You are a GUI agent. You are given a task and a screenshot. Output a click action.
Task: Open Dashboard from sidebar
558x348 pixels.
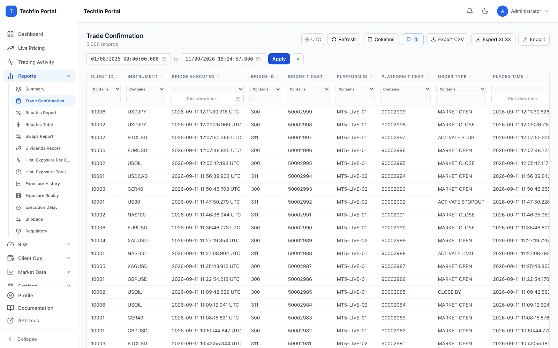click(x=39, y=34)
